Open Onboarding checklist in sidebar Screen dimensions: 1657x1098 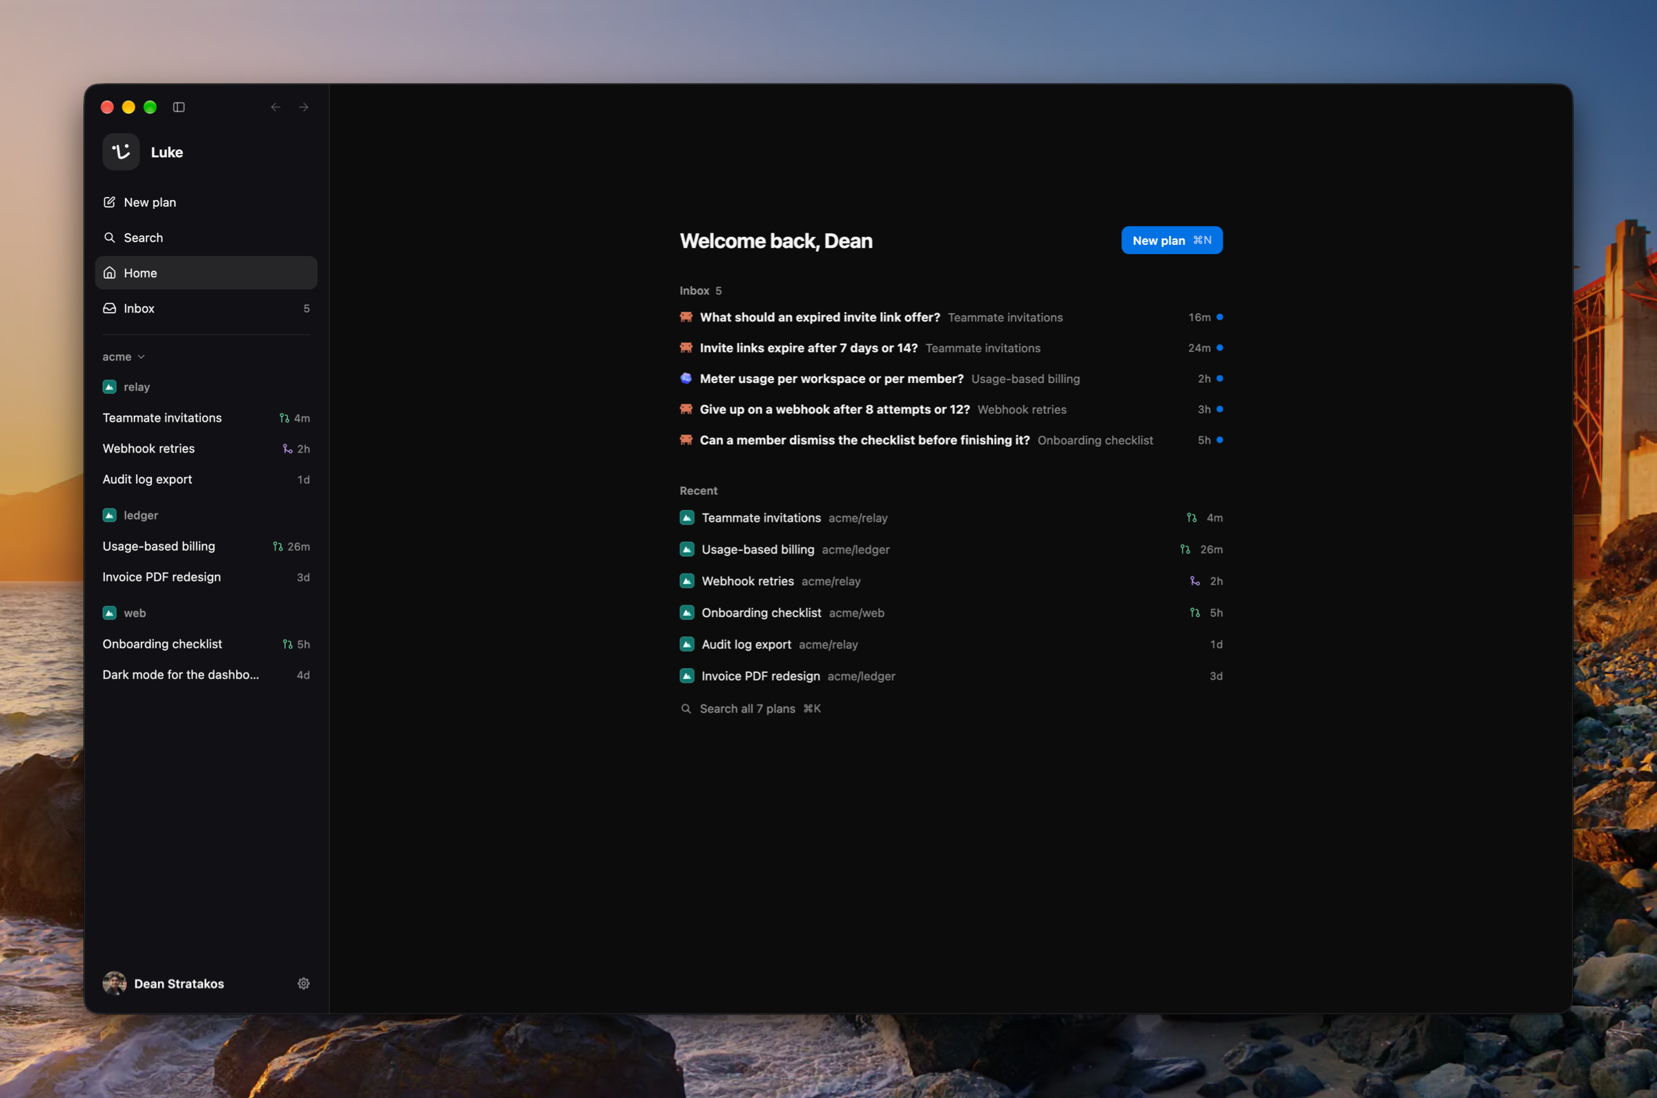(206, 644)
